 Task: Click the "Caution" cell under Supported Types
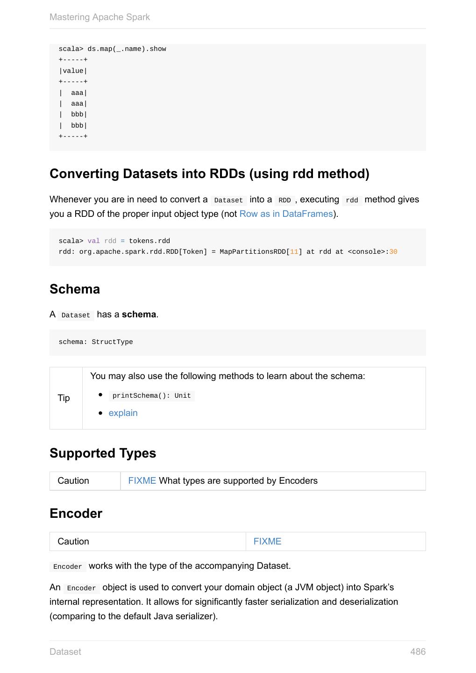tap(73, 481)
